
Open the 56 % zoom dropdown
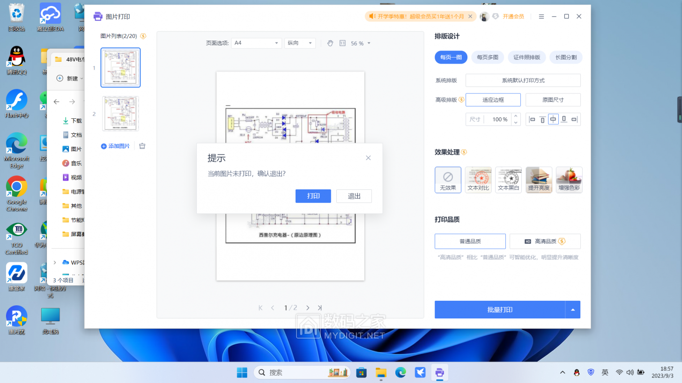click(x=361, y=43)
